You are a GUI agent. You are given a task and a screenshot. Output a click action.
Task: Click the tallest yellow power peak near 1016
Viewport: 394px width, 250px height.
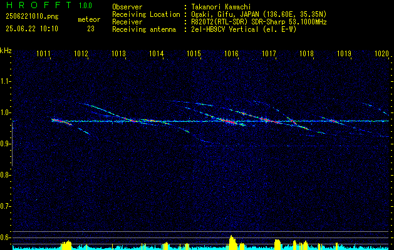click(232, 242)
